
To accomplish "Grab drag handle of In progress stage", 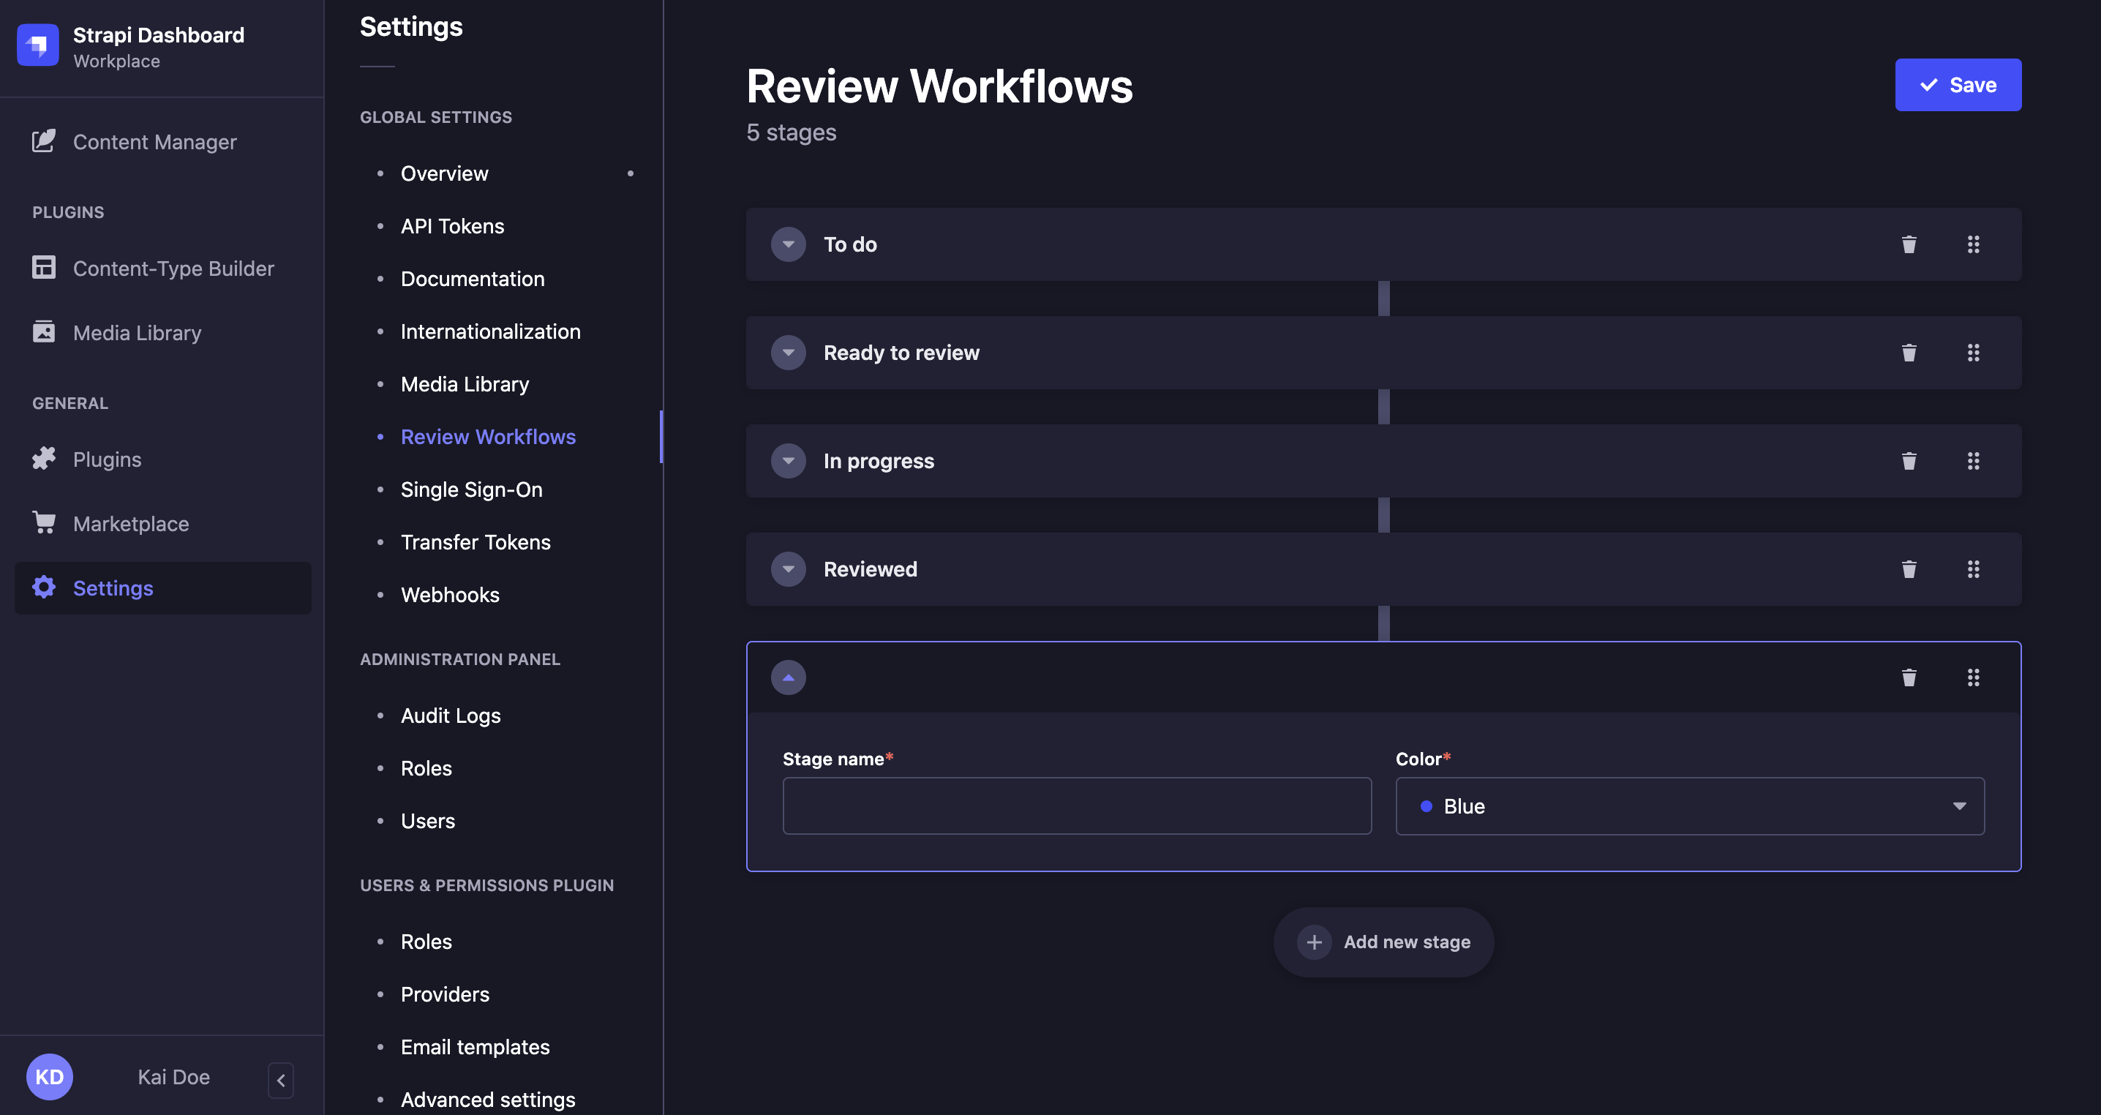I will click(x=1973, y=461).
